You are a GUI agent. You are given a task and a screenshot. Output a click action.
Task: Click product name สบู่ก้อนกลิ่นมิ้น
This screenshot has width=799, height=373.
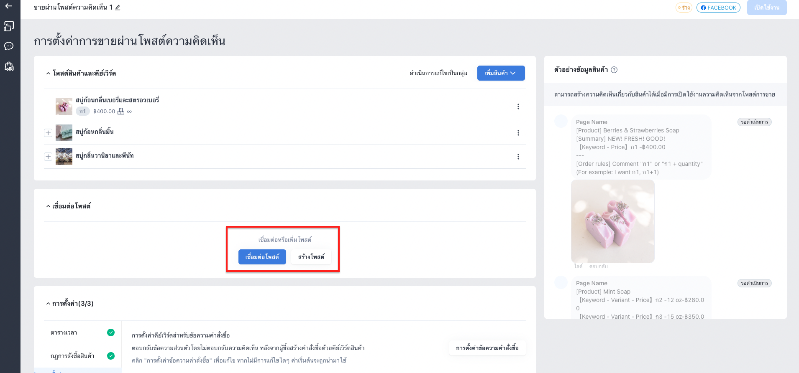(95, 132)
